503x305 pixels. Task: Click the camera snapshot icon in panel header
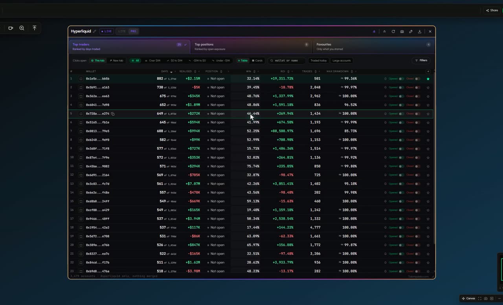pyautogui.click(x=402, y=31)
